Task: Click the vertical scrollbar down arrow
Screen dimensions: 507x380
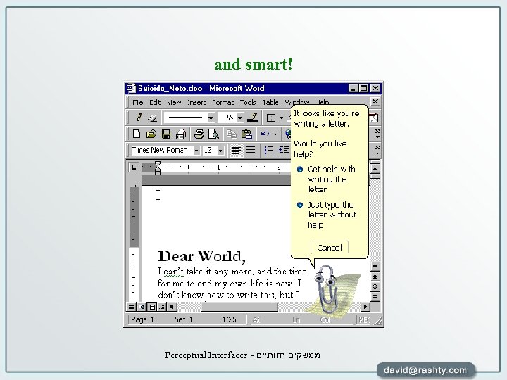Action: 375,266
